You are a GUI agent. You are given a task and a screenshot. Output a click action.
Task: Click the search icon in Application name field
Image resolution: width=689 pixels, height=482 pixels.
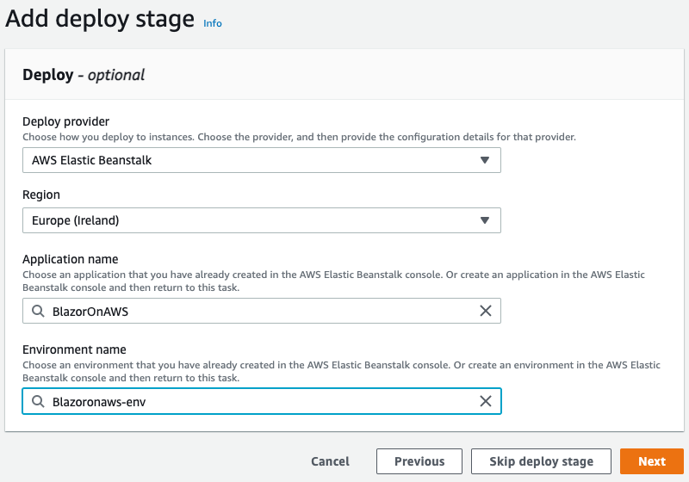coord(38,312)
